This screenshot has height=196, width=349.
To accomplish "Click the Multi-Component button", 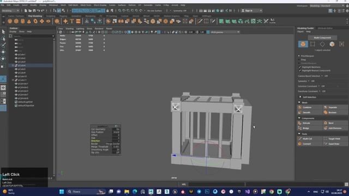I will pyautogui.click(x=322, y=38).
